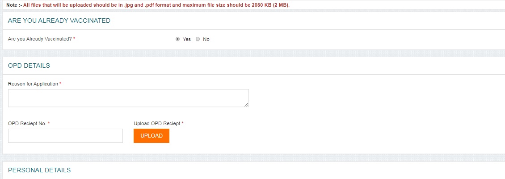Screen dimensions: 505x179
Task: Click the PERSONAL DETAILS section heading
Action: [39, 170]
